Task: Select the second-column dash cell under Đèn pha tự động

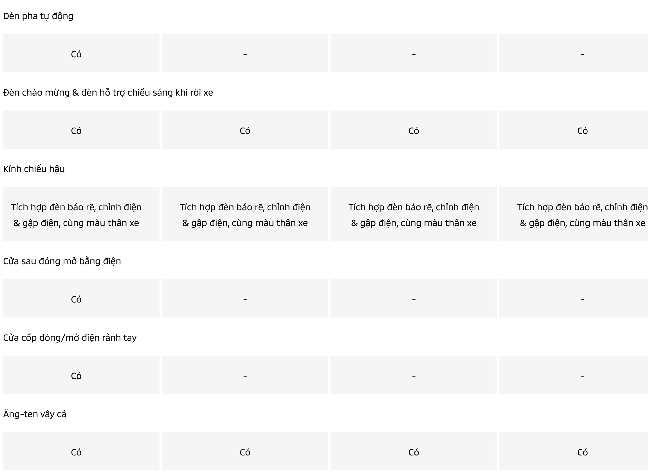Action: tap(245, 54)
